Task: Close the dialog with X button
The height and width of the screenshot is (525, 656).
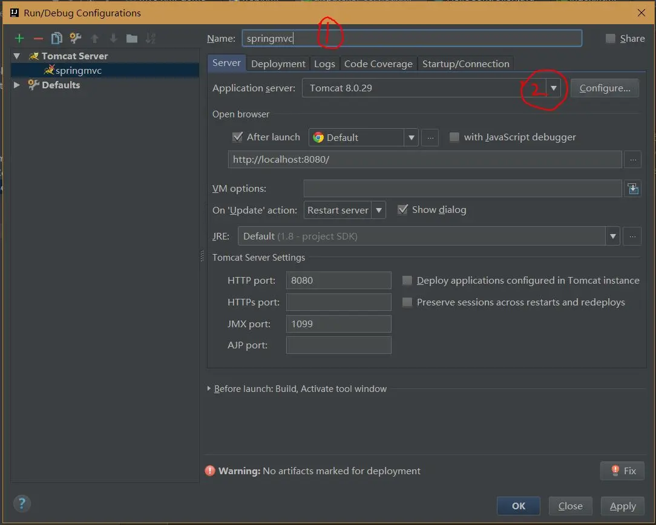Action: [641, 13]
